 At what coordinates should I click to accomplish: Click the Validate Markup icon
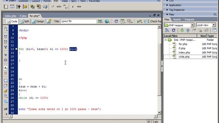(x=139, y=21)
